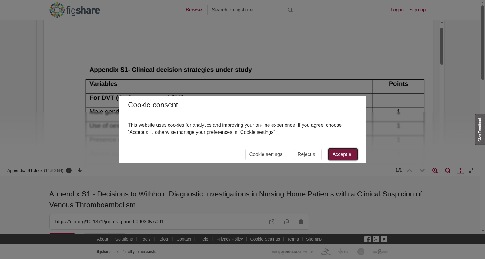Zoom out of the document preview
The width and height of the screenshot is (485, 259).
tap(448, 170)
